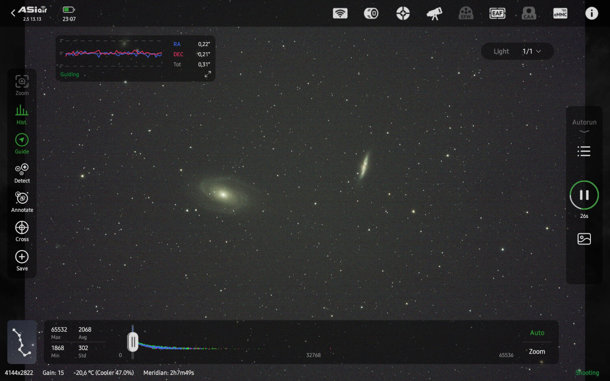610x381 pixels.
Task: Click the Std value 302
Action: (83, 348)
